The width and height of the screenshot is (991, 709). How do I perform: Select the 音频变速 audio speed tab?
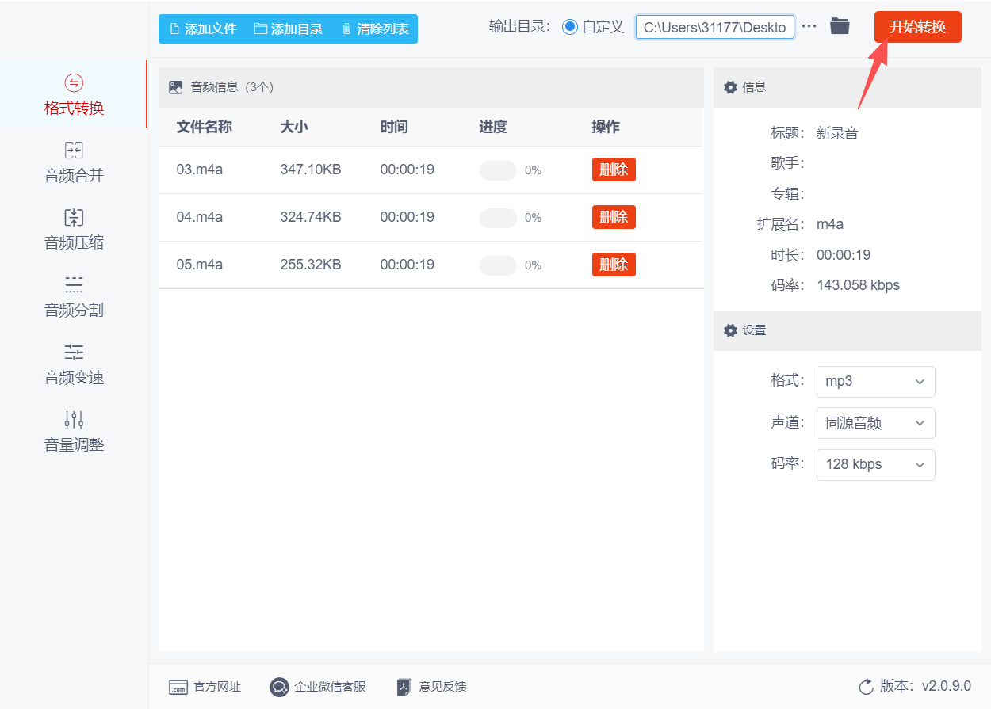[x=74, y=364]
